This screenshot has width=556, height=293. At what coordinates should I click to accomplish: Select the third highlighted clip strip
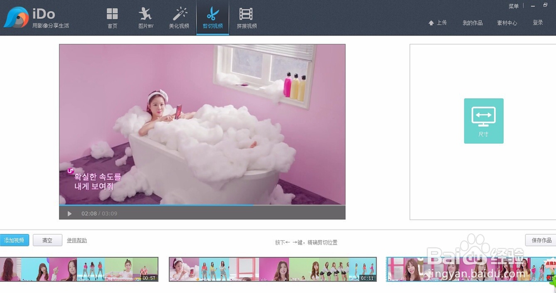pos(471,269)
